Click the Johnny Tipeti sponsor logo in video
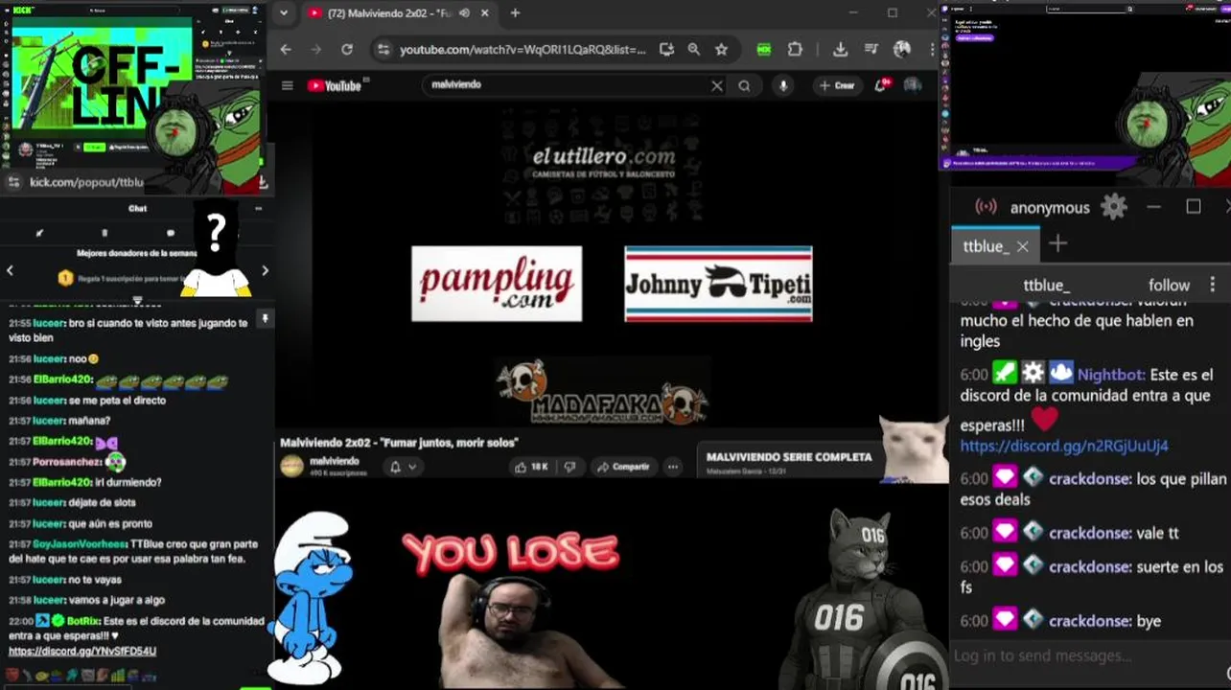 point(718,284)
